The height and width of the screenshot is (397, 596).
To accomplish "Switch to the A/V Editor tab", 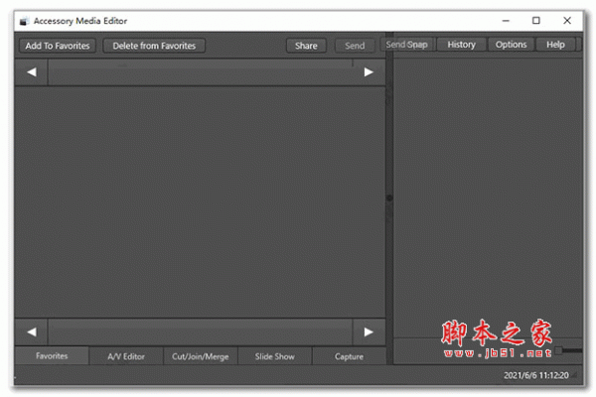I will [126, 356].
